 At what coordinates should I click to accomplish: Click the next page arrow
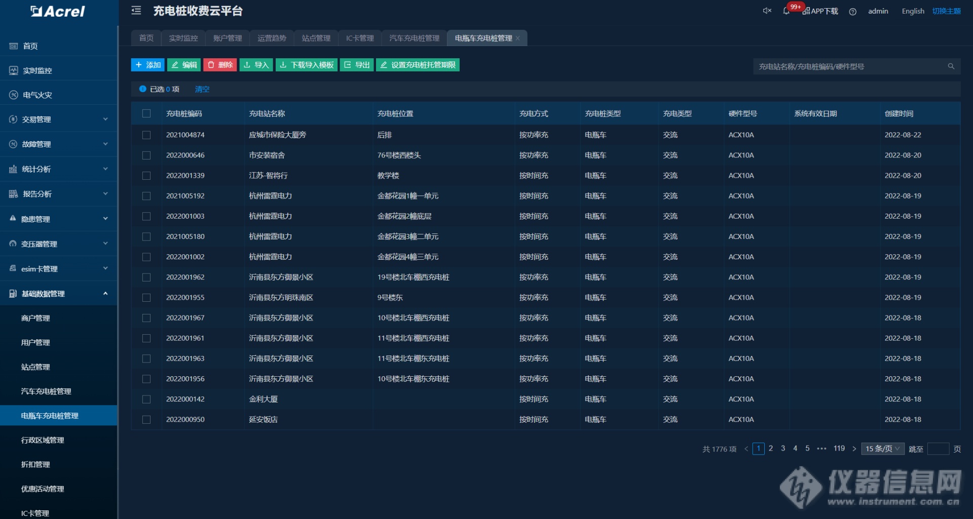854,449
